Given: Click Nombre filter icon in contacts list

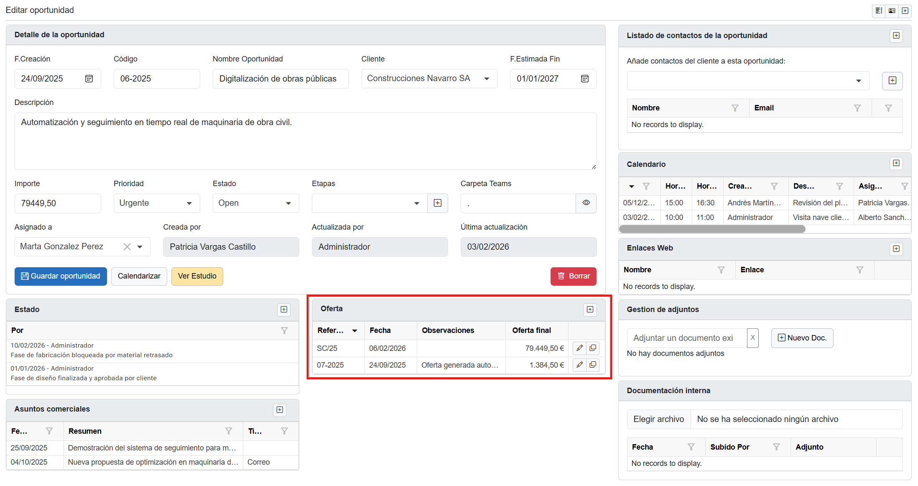Looking at the screenshot, I should pyautogui.click(x=735, y=108).
